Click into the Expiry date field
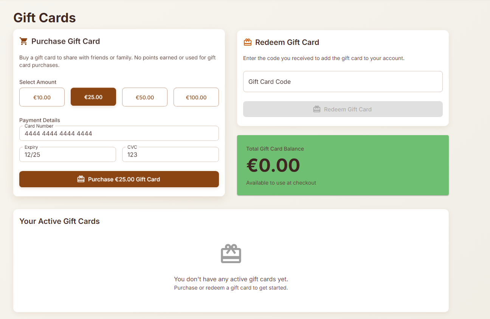This screenshot has height=319, width=490. tap(68, 155)
